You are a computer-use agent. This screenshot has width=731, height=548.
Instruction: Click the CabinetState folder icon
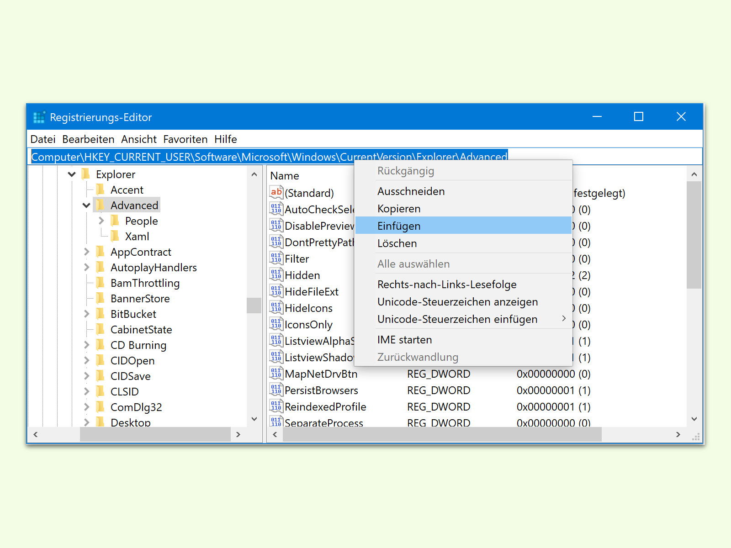click(101, 329)
